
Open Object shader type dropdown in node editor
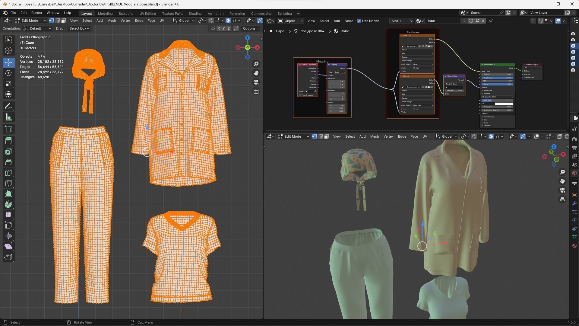point(290,21)
